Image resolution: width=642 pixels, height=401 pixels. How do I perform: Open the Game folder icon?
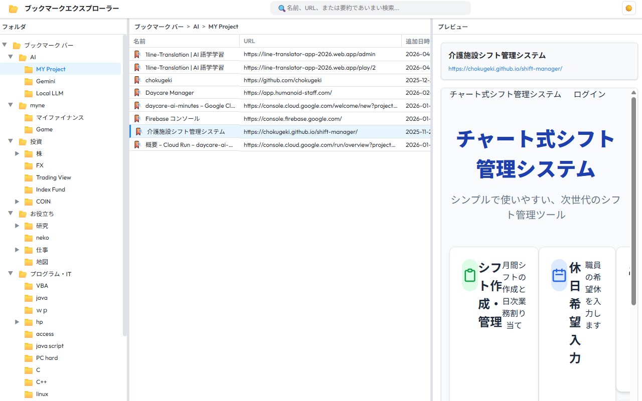29,129
